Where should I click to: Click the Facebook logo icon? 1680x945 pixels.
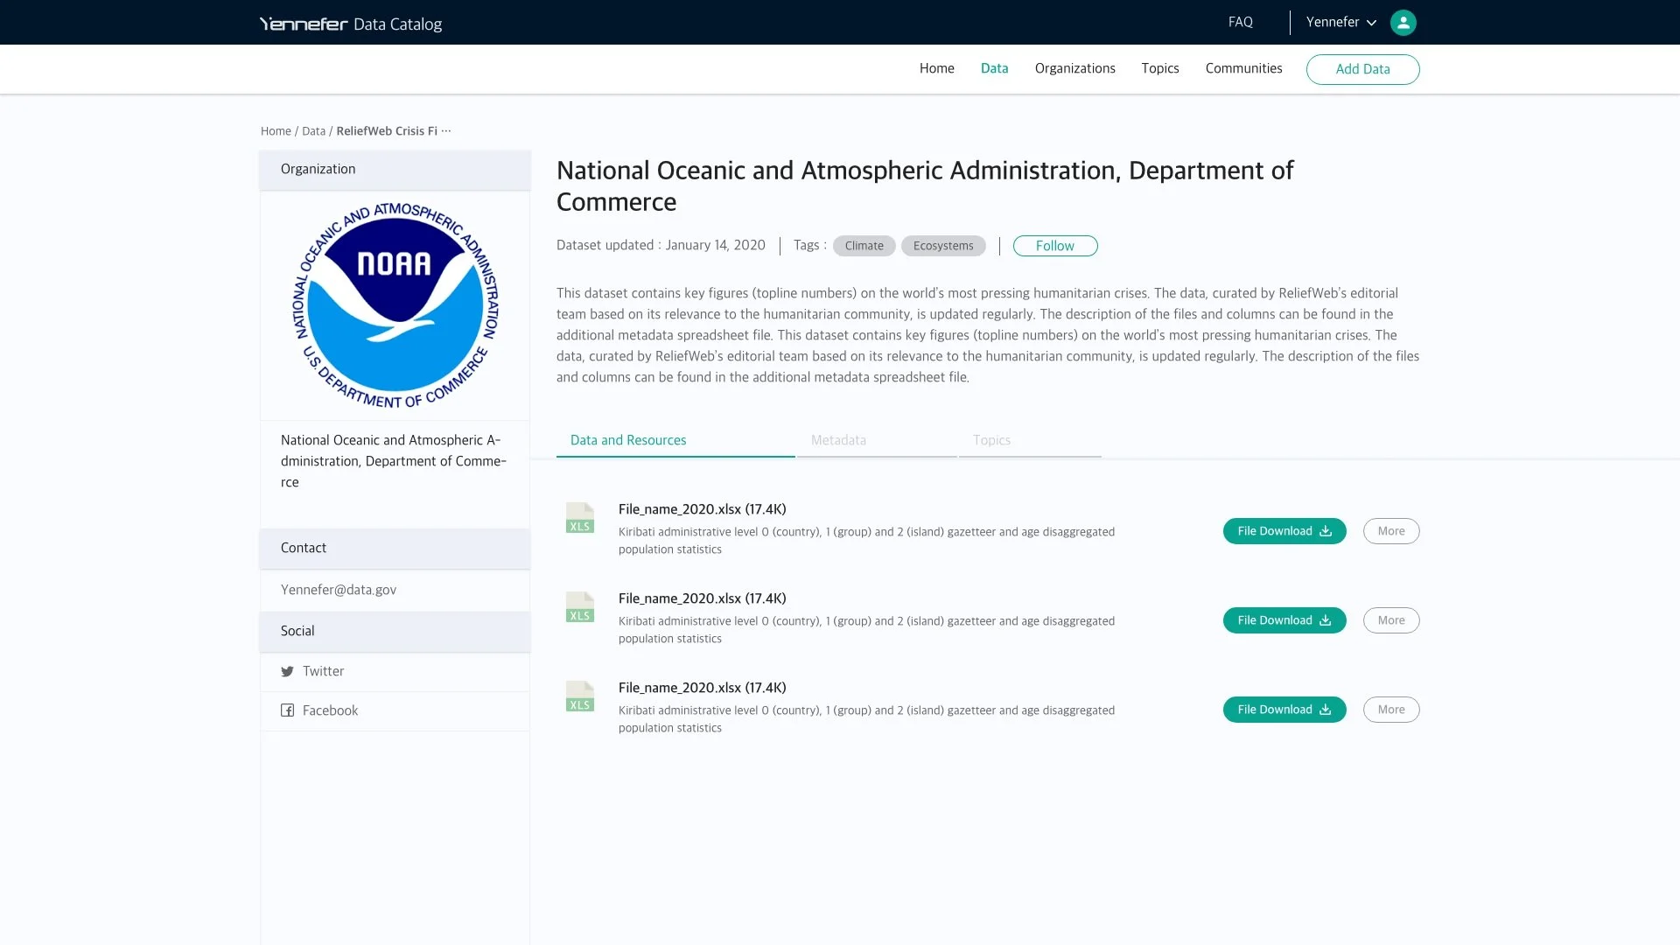click(287, 710)
